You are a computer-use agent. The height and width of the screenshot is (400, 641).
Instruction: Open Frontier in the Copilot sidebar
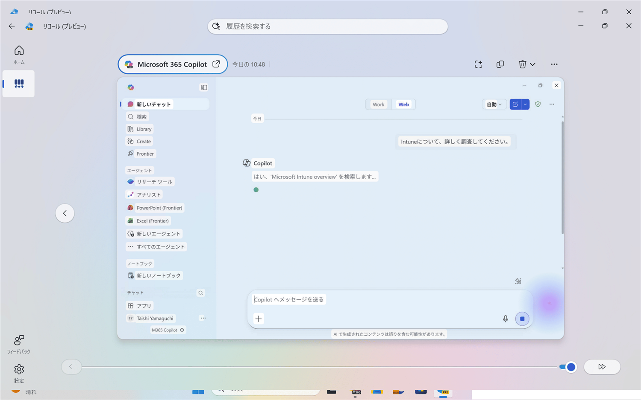(141, 154)
